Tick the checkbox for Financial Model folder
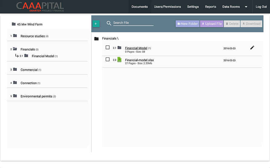The height and width of the screenshot is (168, 270). (x=108, y=47)
